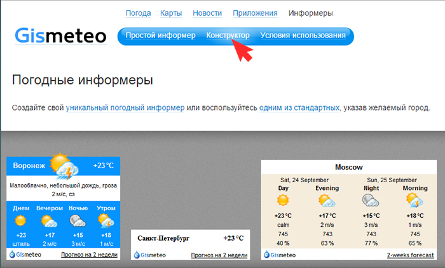Follow the одним из стандартных link
The image size is (445, 268).
(x=299, y=108)
